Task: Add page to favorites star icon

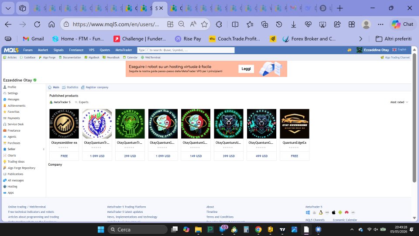Action: coord(204,24)
